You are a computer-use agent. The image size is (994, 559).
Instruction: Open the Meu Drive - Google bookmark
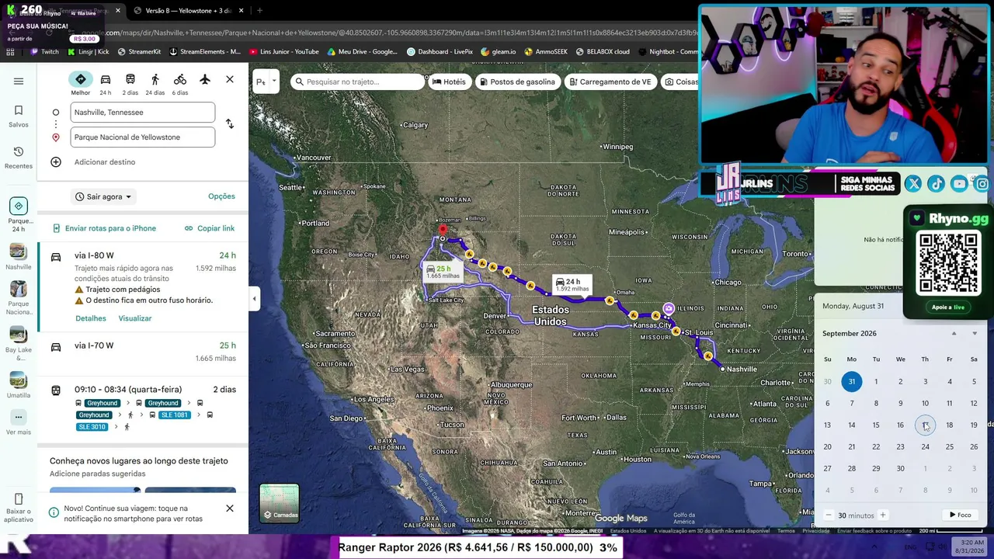tap(362, 52)
